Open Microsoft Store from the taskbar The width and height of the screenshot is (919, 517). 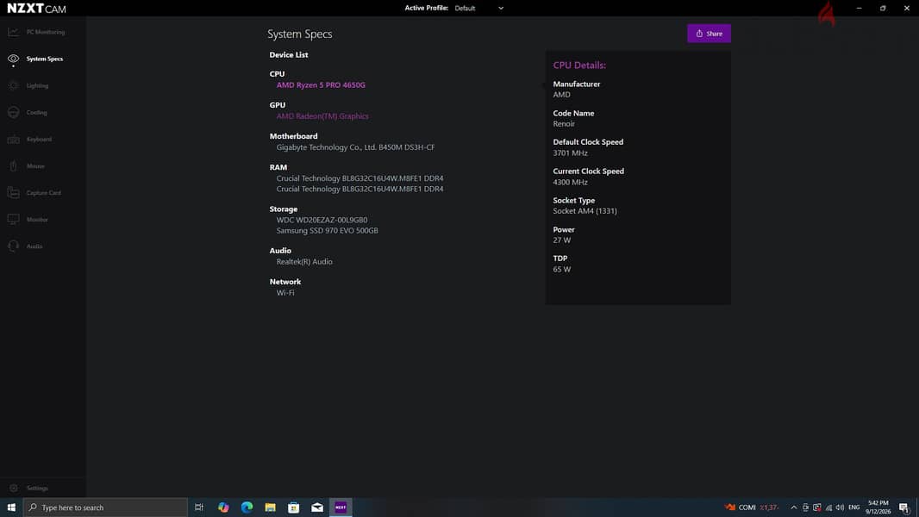(294, 507)
